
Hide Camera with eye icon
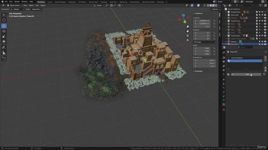263,42
